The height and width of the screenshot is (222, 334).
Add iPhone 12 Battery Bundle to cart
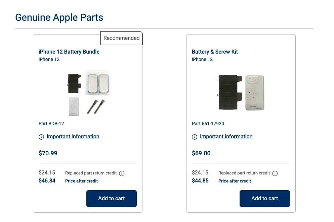[112, 199]
